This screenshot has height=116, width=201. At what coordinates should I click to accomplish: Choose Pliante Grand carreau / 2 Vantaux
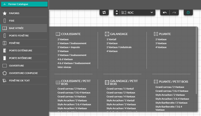coord(170,87)
